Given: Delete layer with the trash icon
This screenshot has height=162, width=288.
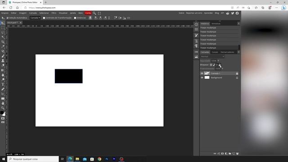Looking at the screenshot, I should (237, 153).
